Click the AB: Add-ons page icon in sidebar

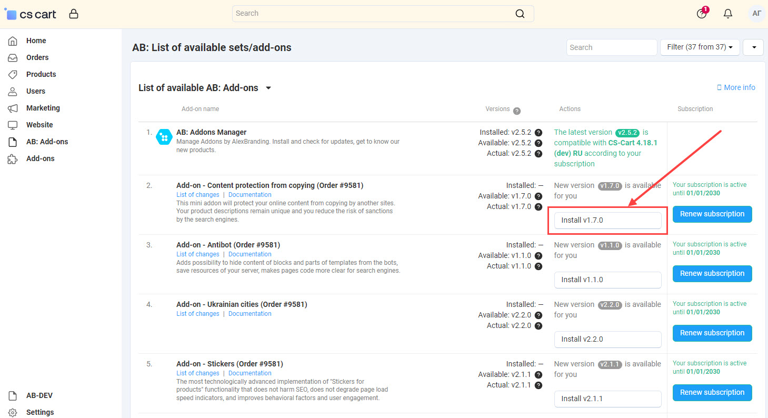(13, 142)
